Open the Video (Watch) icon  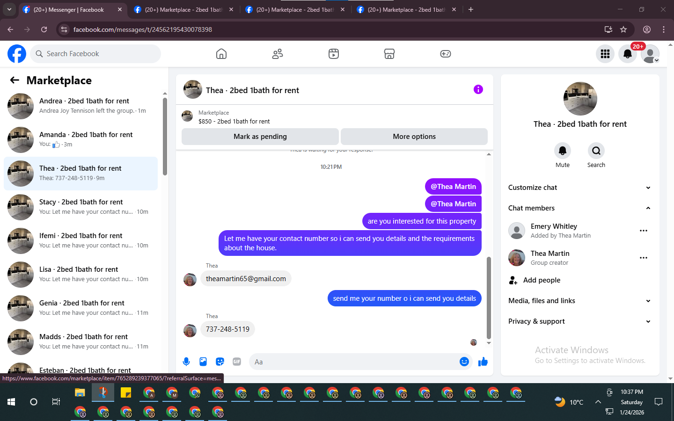pyautogui.click(x=334, y=54)
